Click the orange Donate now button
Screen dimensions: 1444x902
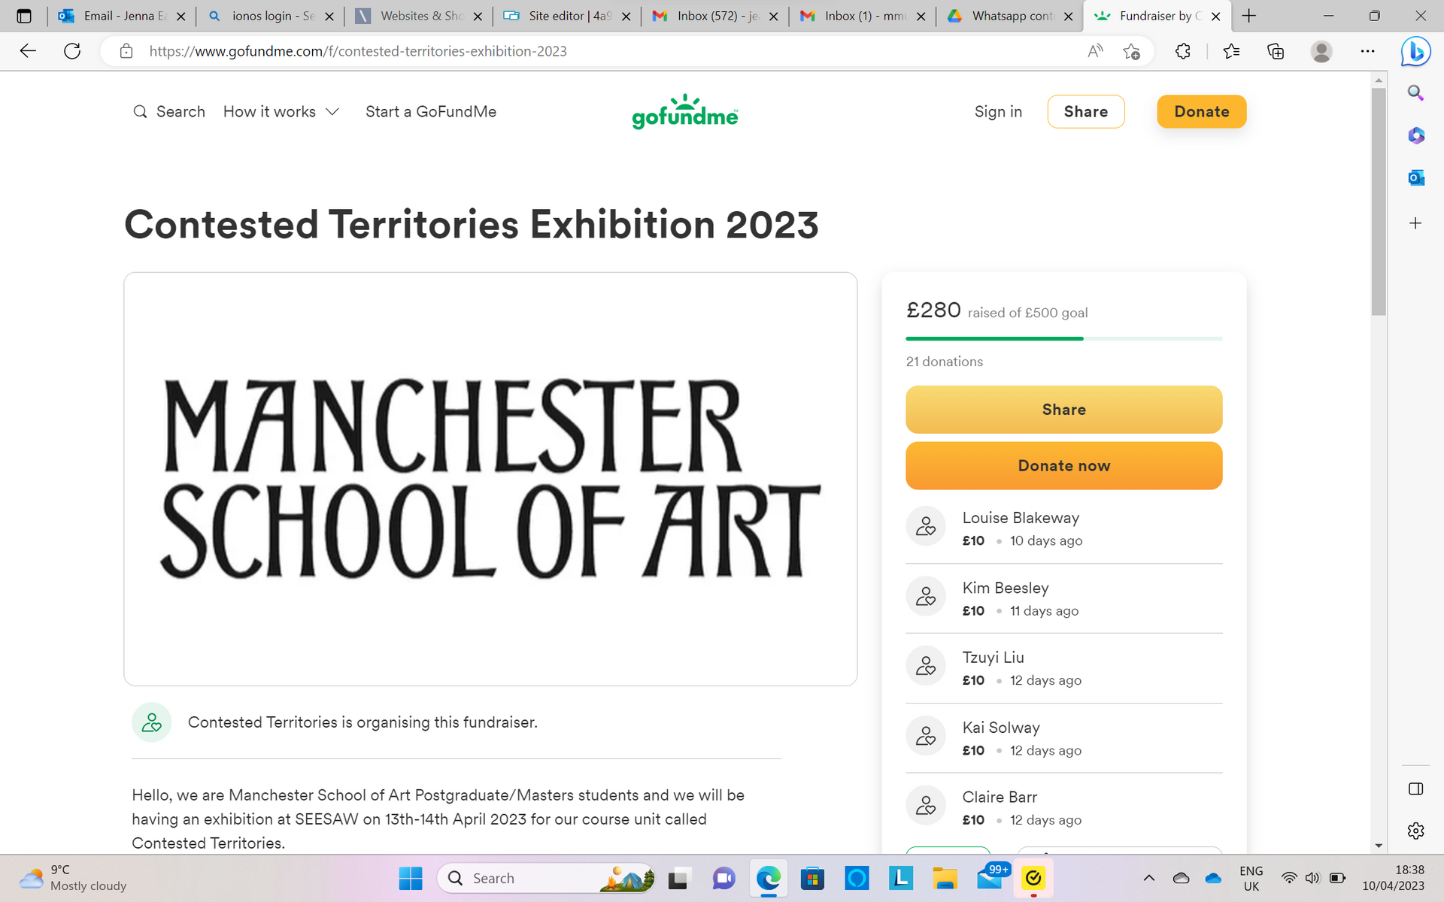point(1063,465)
